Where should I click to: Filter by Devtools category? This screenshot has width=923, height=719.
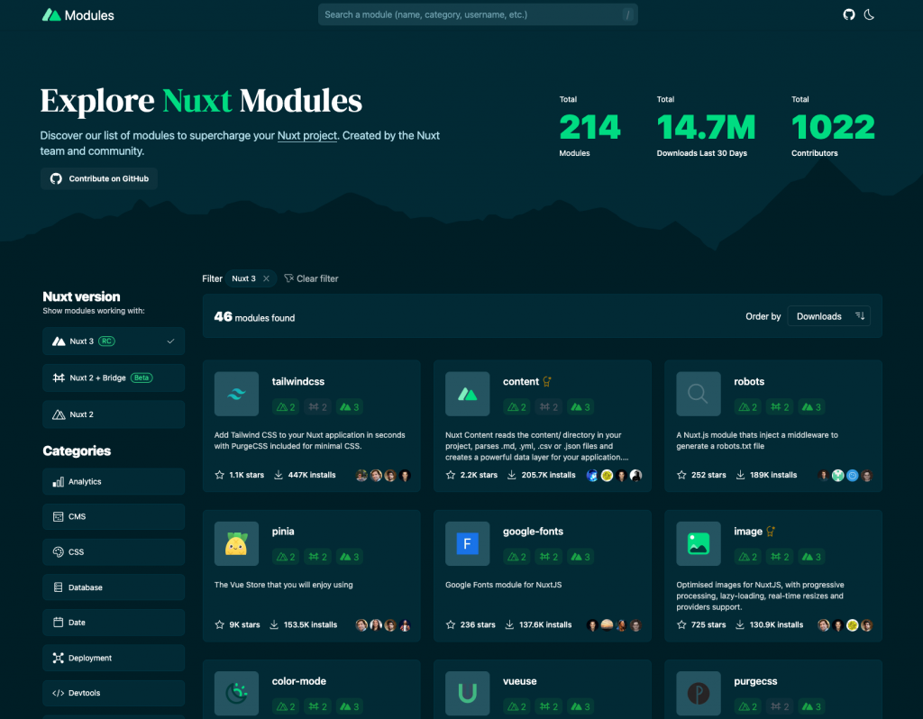114,693
